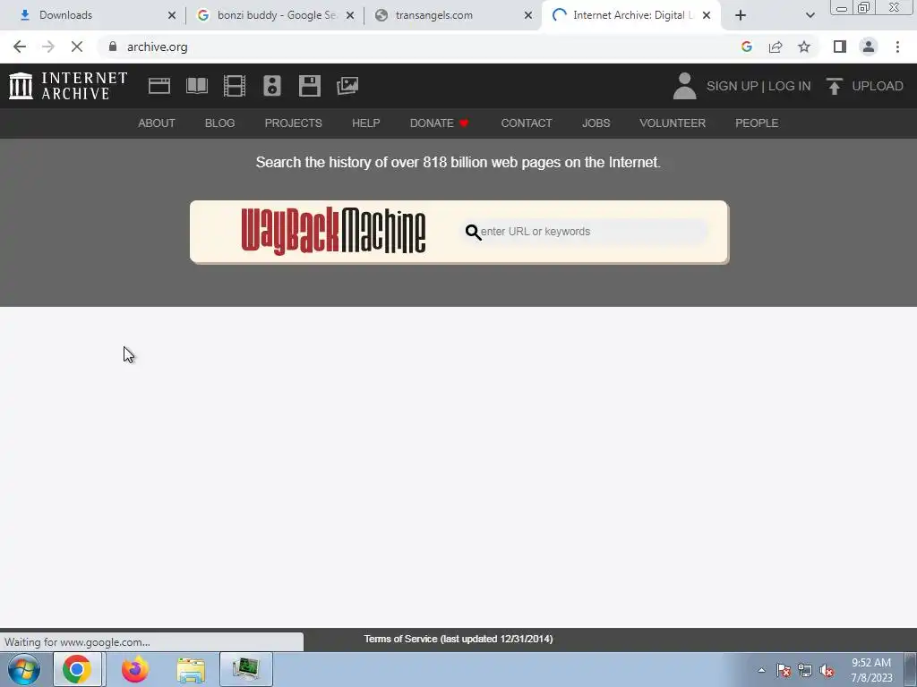Click the taskbar clock showing 9:52 AM
The height and width of the screenshot is (687, 917).
click(871, 670)
